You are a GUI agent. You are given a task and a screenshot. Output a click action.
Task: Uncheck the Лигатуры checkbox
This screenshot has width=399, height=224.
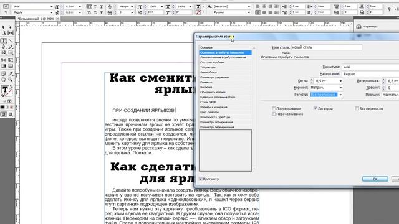click(315, 108)
